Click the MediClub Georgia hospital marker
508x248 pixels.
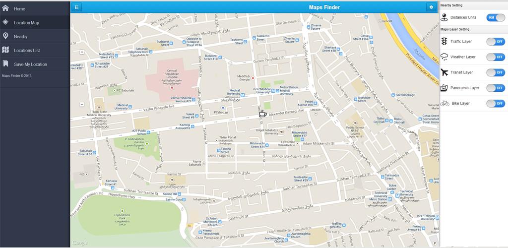(253, 78)
